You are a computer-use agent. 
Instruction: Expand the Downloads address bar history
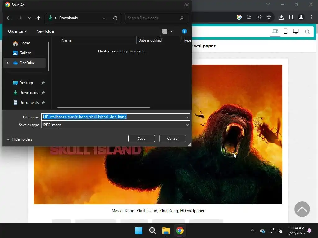[104, 18]
